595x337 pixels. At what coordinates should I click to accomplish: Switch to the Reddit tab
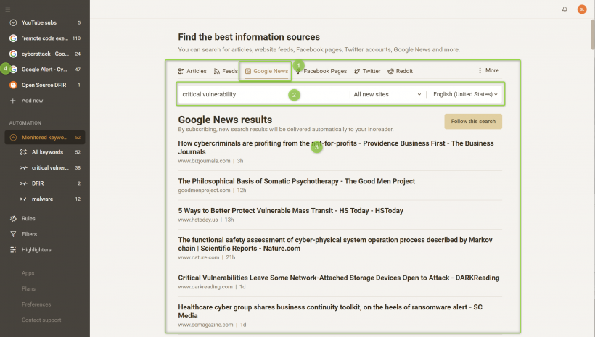(400, 71)
